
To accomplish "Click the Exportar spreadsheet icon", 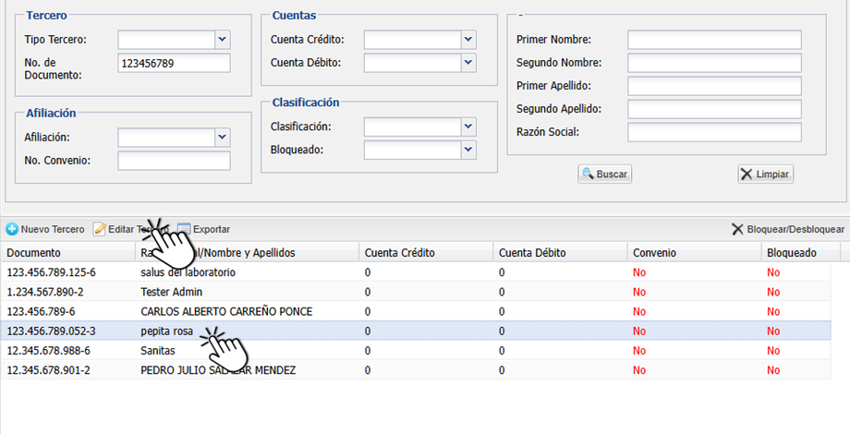I will coord(184,229).
